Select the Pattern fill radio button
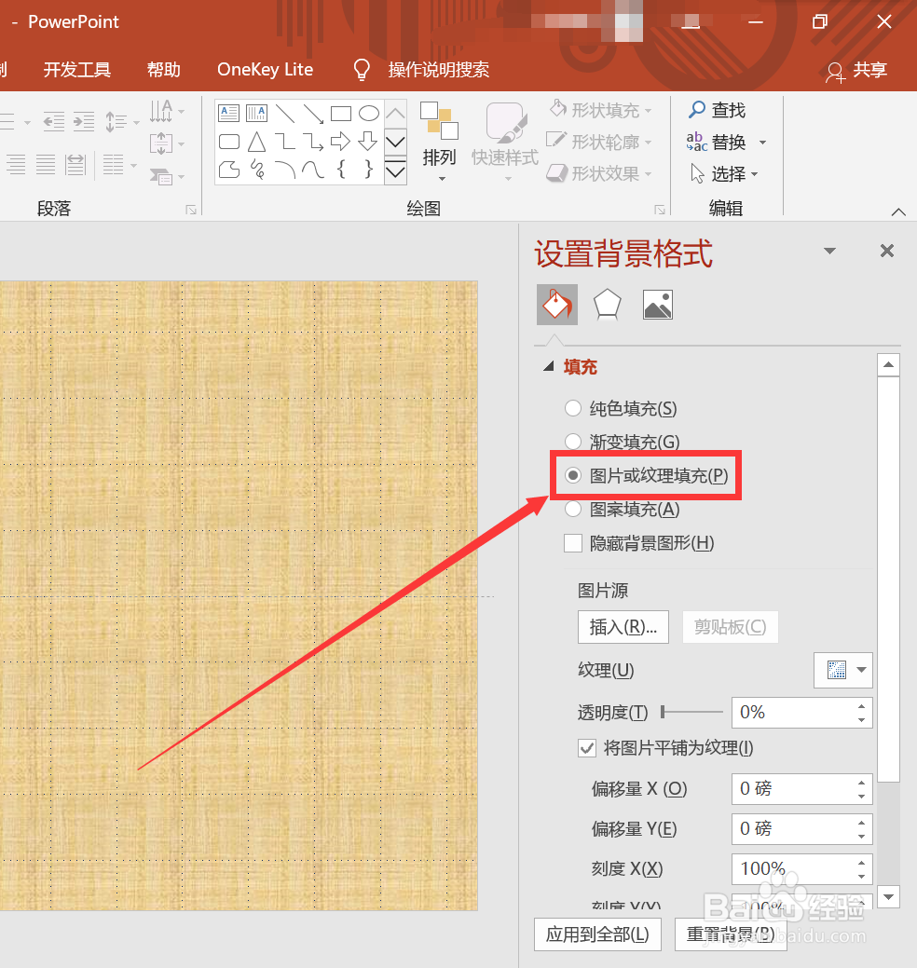This screenshot has width=917, height=968. pos(573,509)
